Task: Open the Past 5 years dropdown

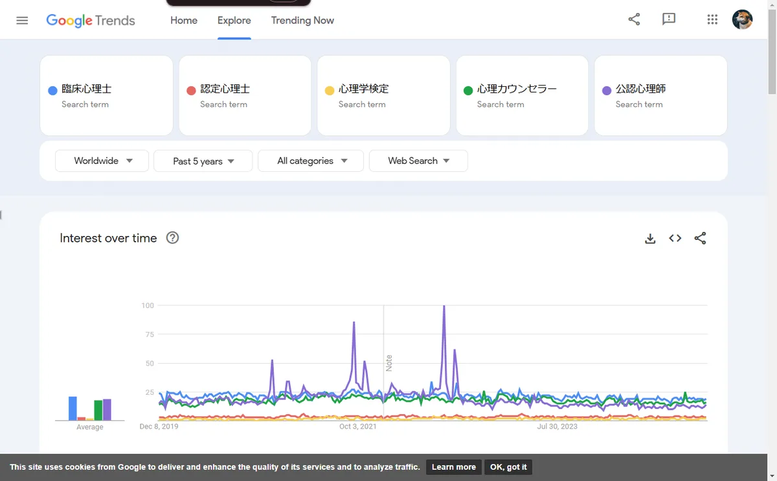Action: pyautogui.click(x=203, y=161)
